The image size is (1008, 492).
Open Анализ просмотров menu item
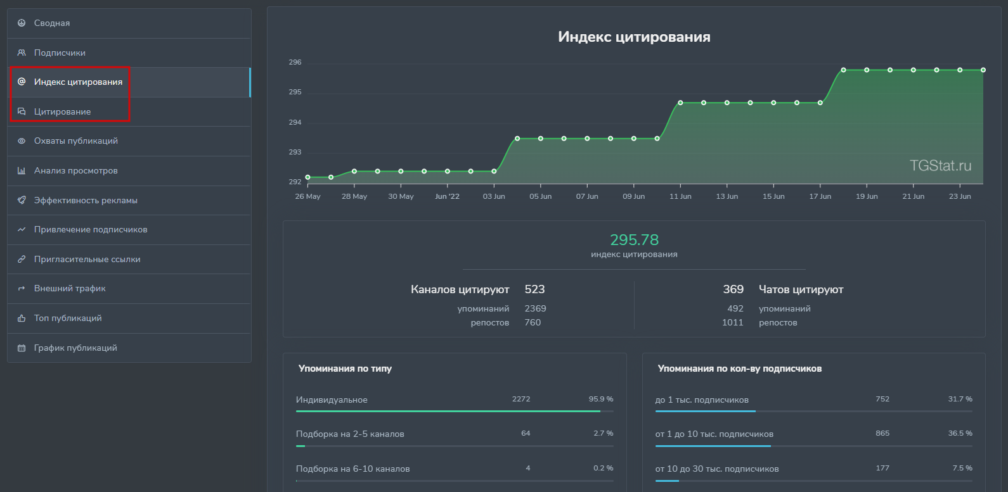[129, 171]
